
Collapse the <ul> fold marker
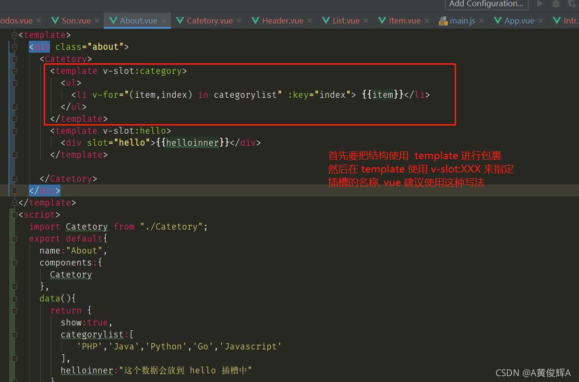(14, 83)
